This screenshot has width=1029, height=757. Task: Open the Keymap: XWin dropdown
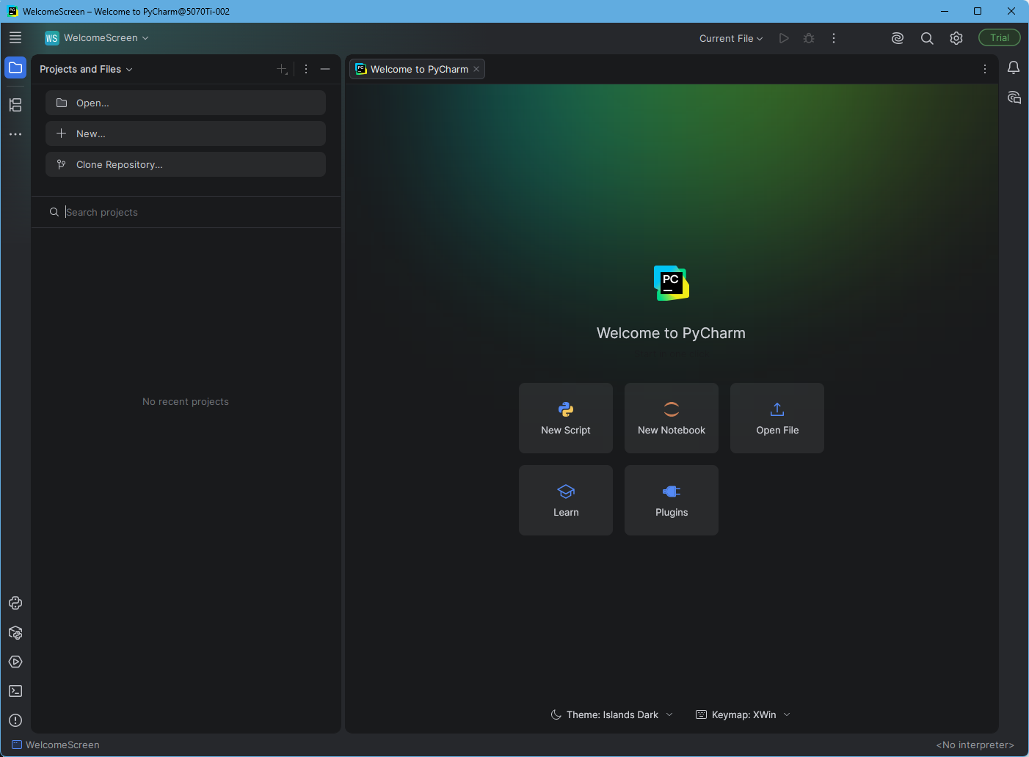pyautogui.click(x=743, y=714)
